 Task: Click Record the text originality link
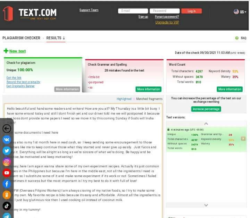point(24,82)
